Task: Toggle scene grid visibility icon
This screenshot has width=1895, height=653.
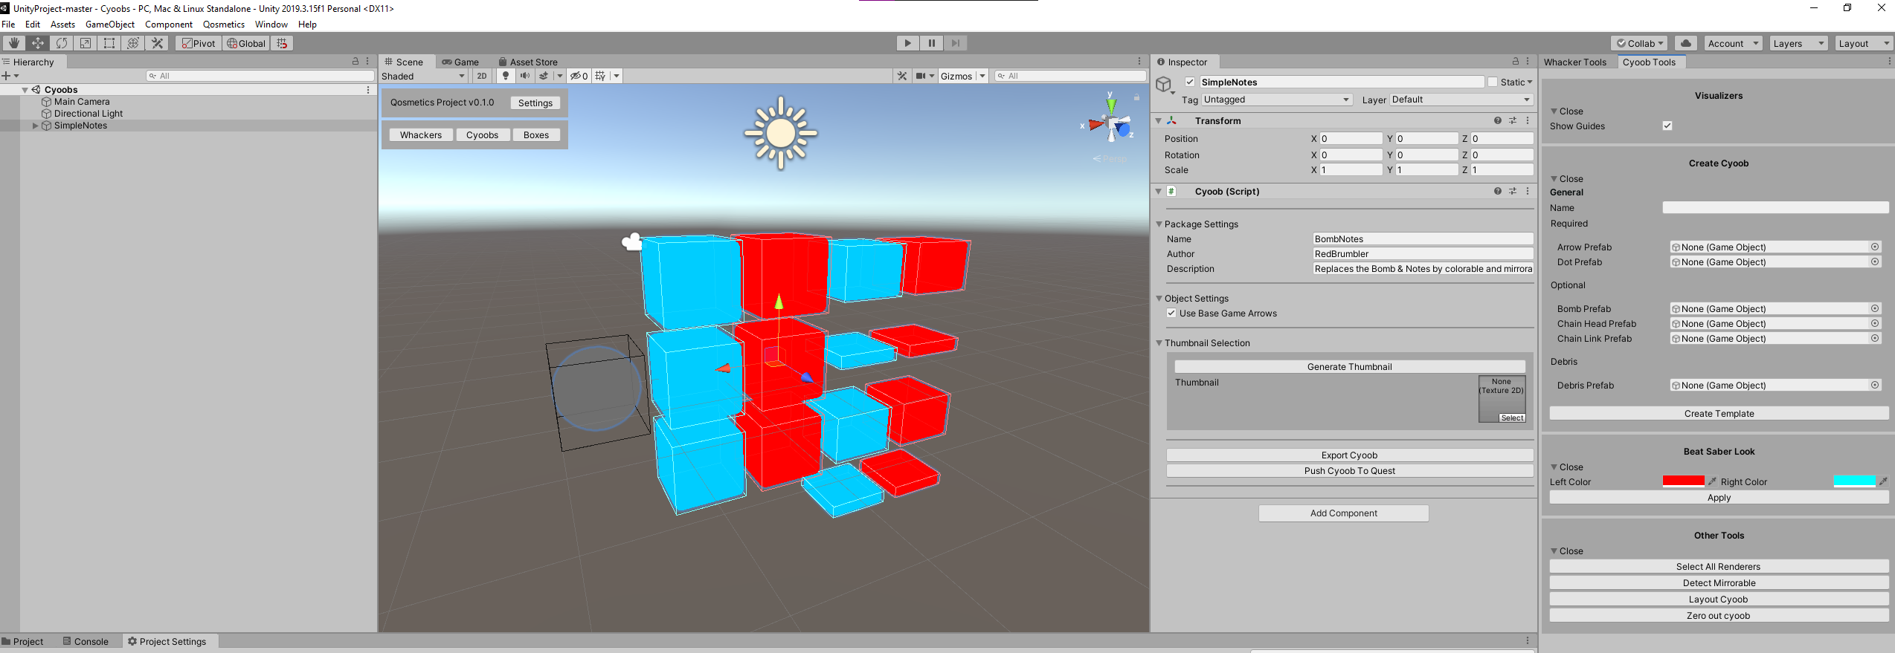Action: [601, 76]
